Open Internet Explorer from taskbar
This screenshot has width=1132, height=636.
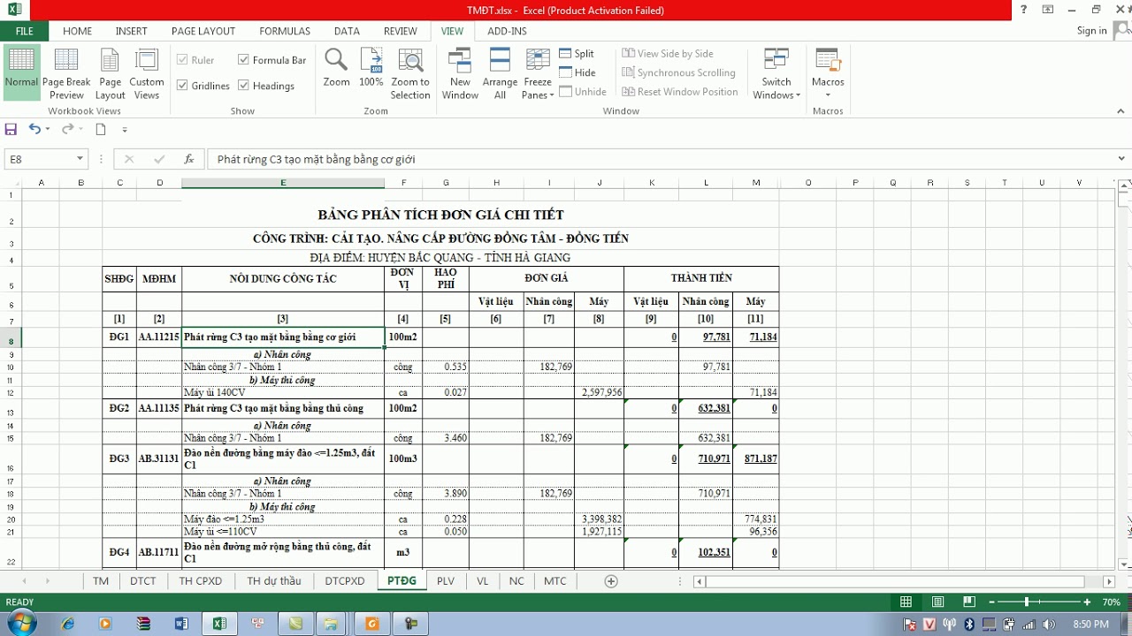click(x=68, y=624)
